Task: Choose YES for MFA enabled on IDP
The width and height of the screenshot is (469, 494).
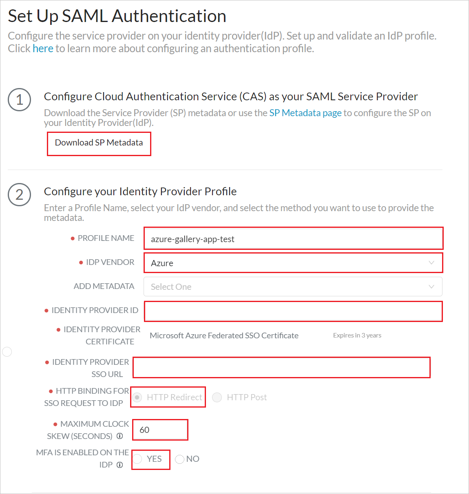Action: (139, 459)
